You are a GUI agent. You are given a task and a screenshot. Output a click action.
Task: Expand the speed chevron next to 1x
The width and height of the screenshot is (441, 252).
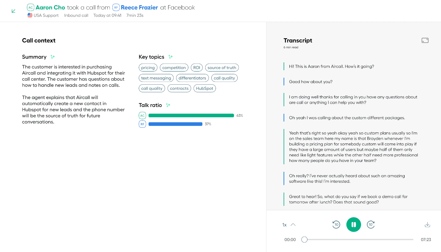(x=293, y=224)
